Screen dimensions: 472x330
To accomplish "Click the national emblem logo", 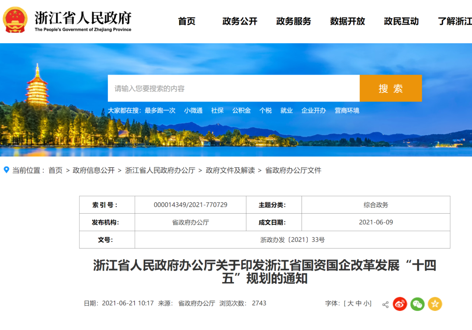I will 15,20.
